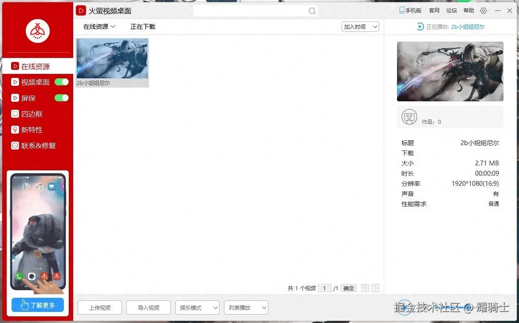Close the 火萤视频桌面 window
The image size is (519, 323).
(x=510, y=11)
